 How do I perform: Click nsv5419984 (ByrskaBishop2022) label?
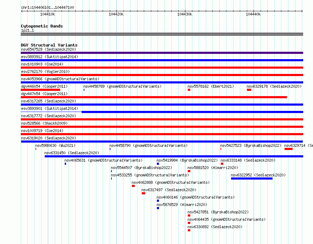tap(187, 160)
